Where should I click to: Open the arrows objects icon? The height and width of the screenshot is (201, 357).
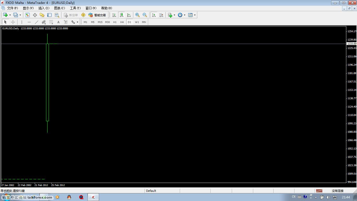(73, 22)
